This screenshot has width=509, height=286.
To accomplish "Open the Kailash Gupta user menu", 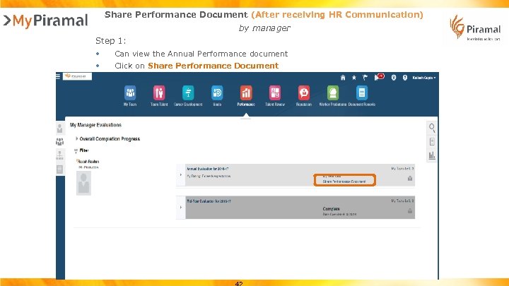I will click(x=423, y=78).
